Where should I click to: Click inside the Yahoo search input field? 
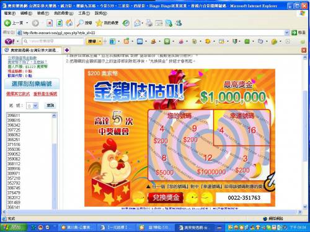pyautogui.click(x=53, y=41)
